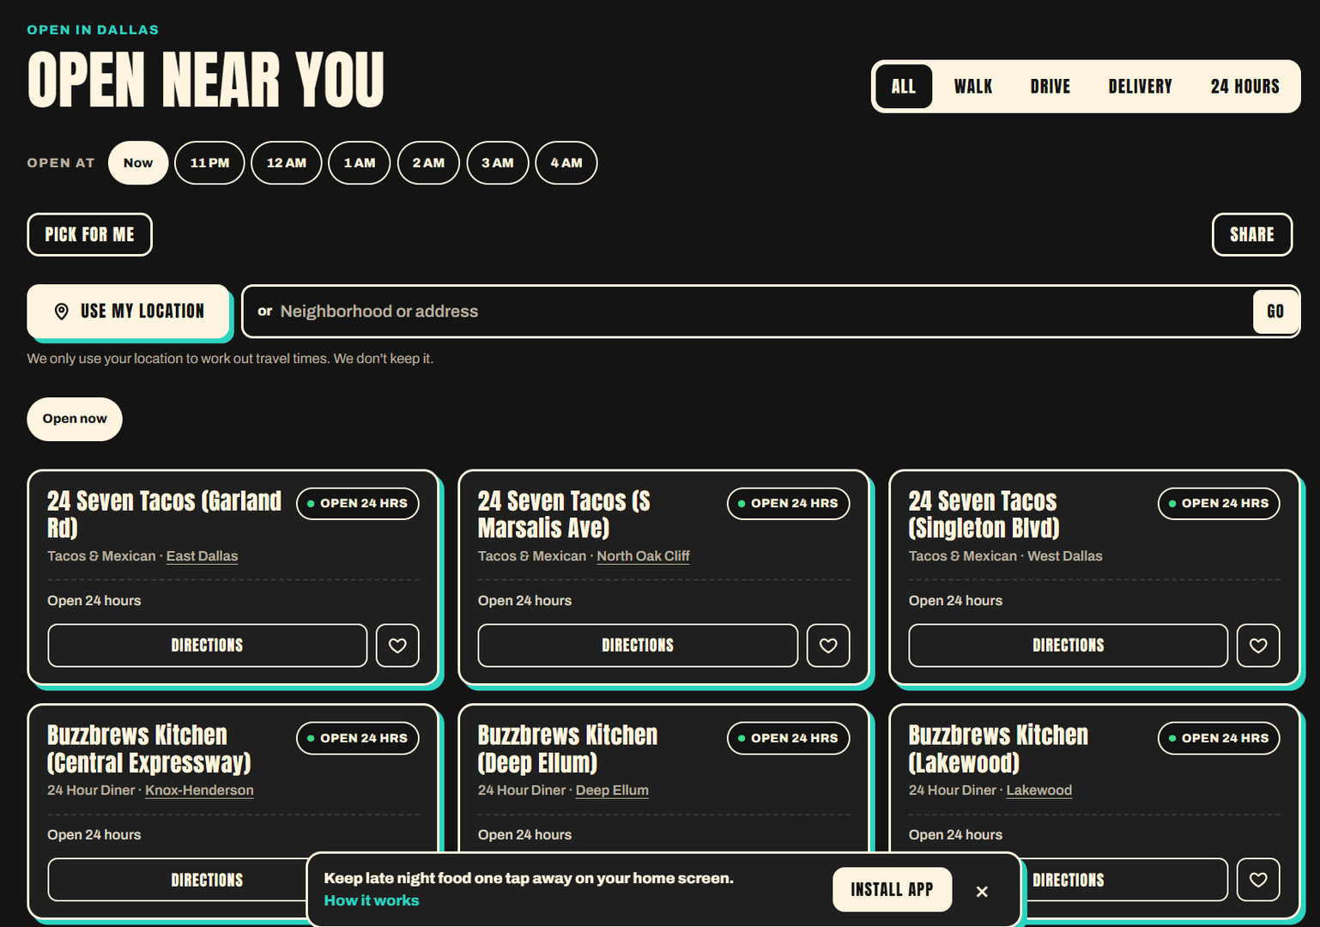Screen dimensions: 1320x927
Task: Save Singleton Blvd tacos with heart icon
Action: (1258, 645)
